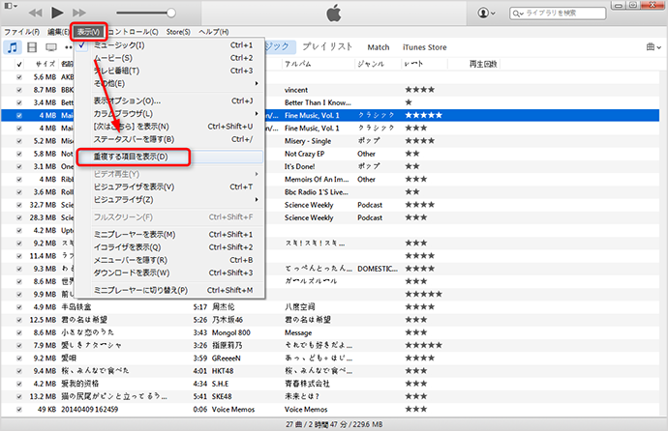Viewport: 668px width, 431px height.
Task: Select the 愛唄 song title
Action: [x=69, y=359]
